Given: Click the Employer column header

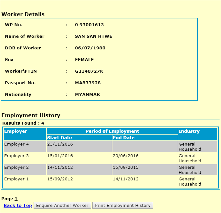Looking at the screenshot, I should pyautogui.click(x=16, y=131).
